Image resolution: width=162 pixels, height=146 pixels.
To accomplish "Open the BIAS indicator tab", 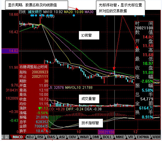I will point(51,137).
